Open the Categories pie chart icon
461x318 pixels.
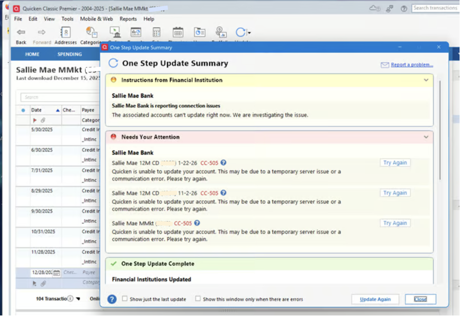click(x=91, y=32)
